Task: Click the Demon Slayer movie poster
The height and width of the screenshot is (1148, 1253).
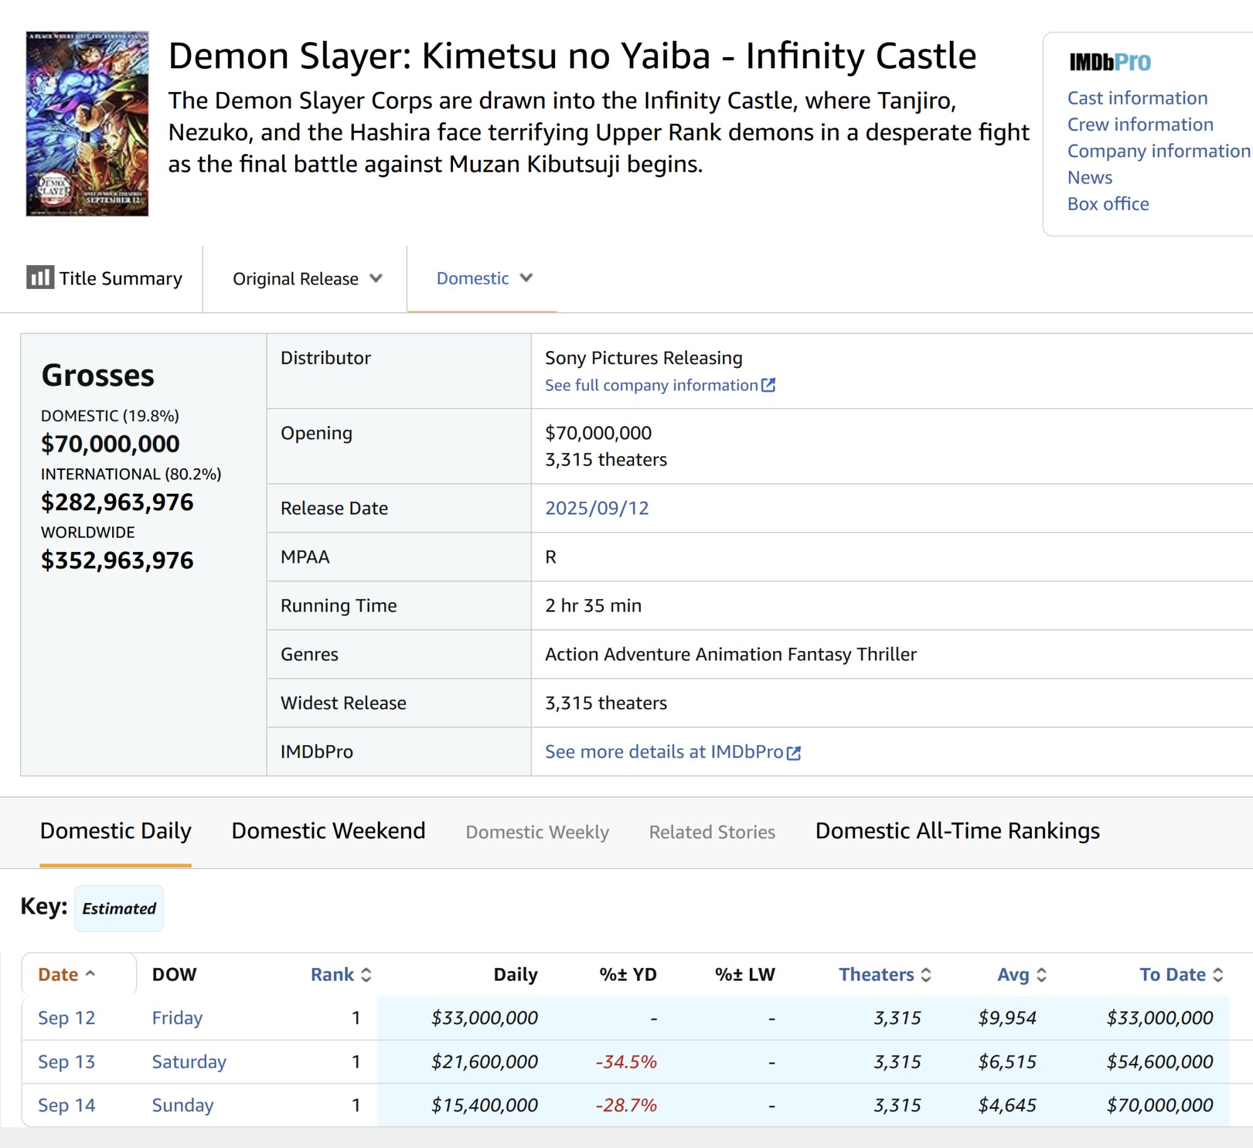Action: pyautogui.click(x=87, y=123)
